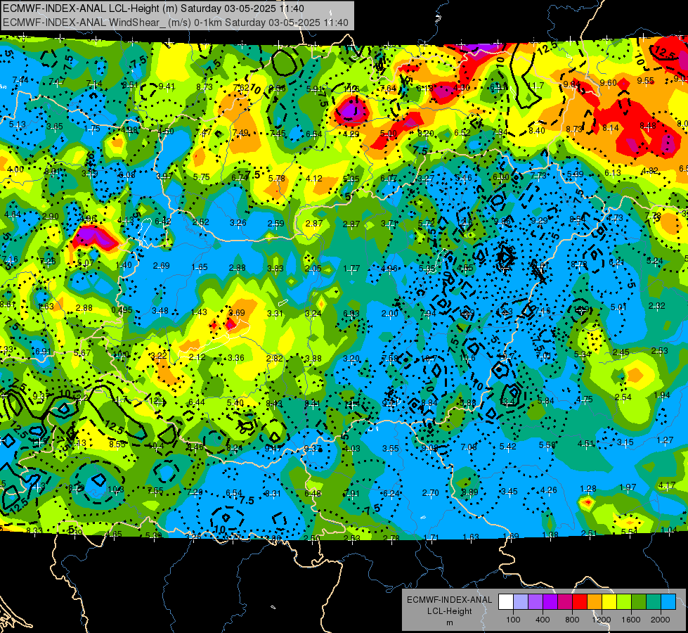Click the white swatch in the LCL-Height legend
This screenshot has height=633, width=688.
[x=506, y=601]
